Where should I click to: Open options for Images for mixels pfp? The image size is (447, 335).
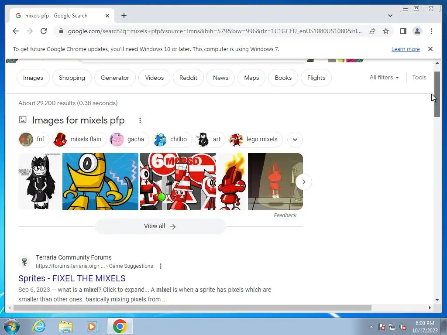(x=140, y=120)
